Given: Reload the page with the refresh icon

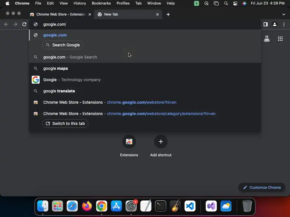Looking at the screenshot, I should (24, 24).
